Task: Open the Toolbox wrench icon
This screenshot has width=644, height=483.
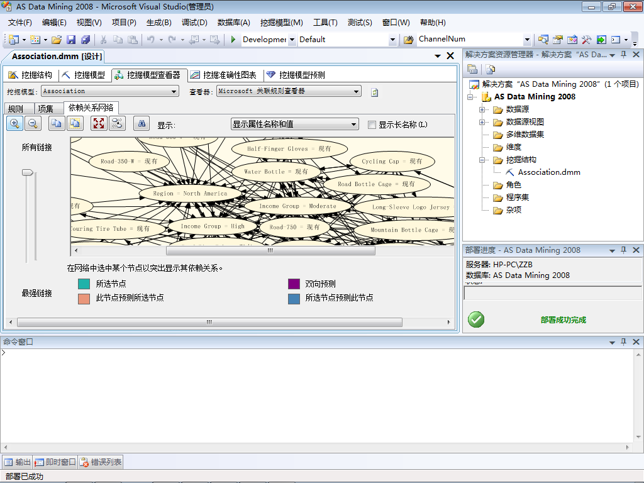Action: (587, 40)
